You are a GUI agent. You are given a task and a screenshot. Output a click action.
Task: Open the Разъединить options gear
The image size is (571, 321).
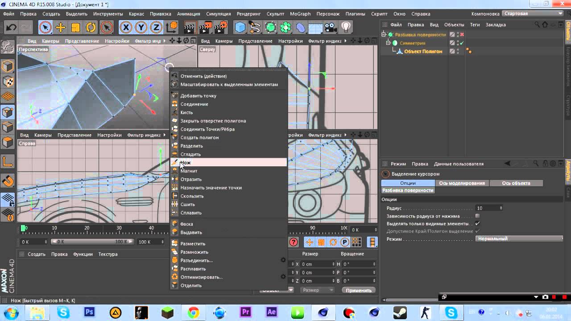coord(283,260)
